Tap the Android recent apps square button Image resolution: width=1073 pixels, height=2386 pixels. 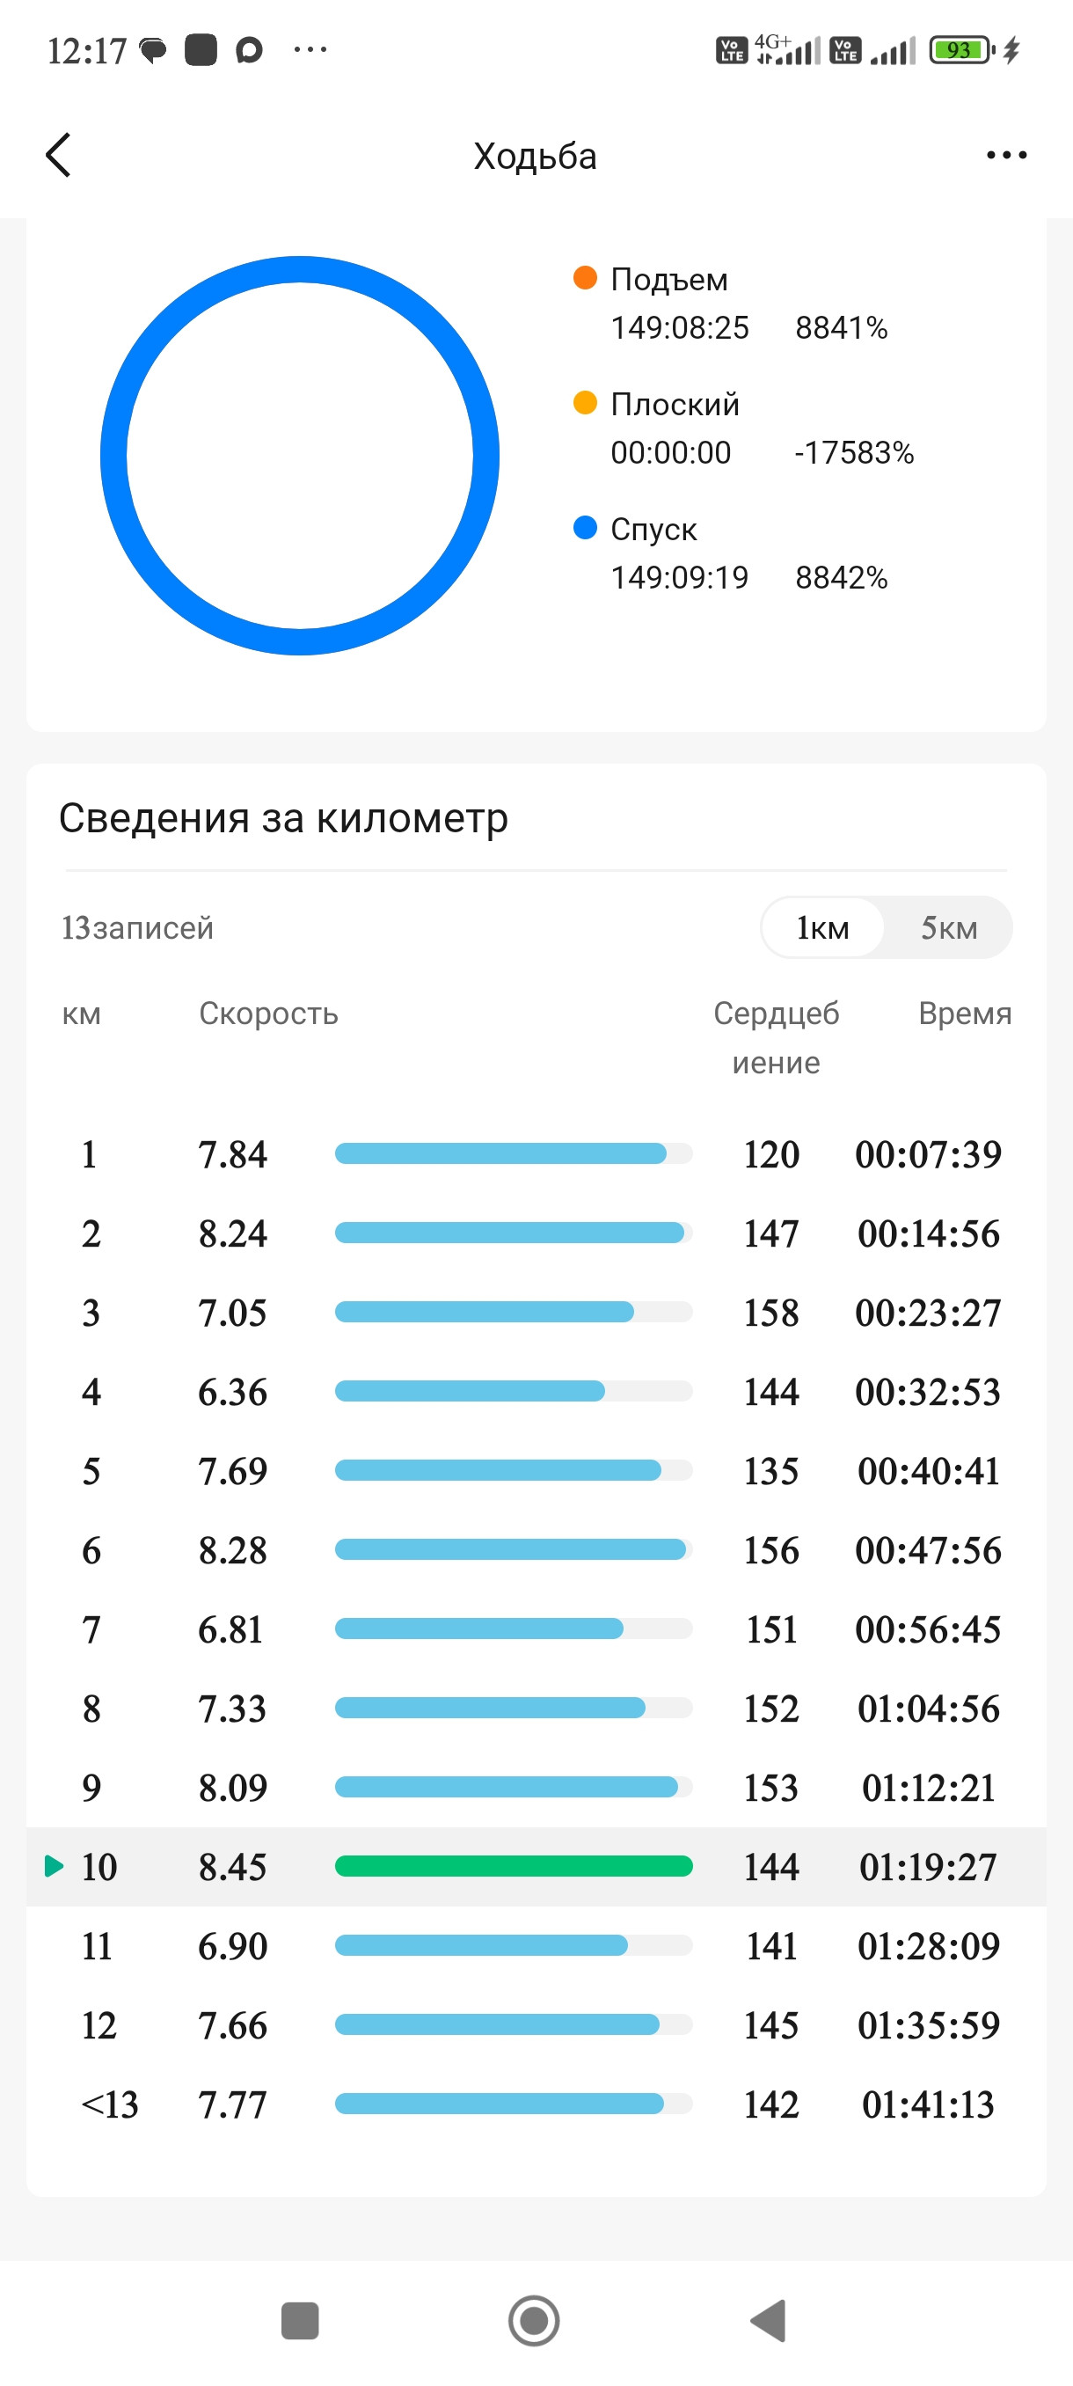pyautogui.click(x=300, y=2320)
